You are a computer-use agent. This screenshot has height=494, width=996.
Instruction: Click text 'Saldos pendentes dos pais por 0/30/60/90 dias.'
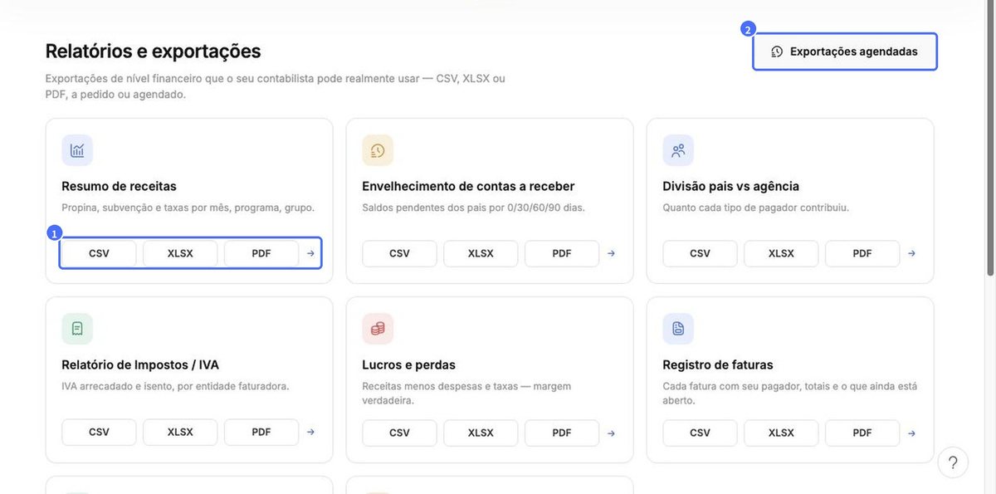pyautogui.click(x=473, y=208)
